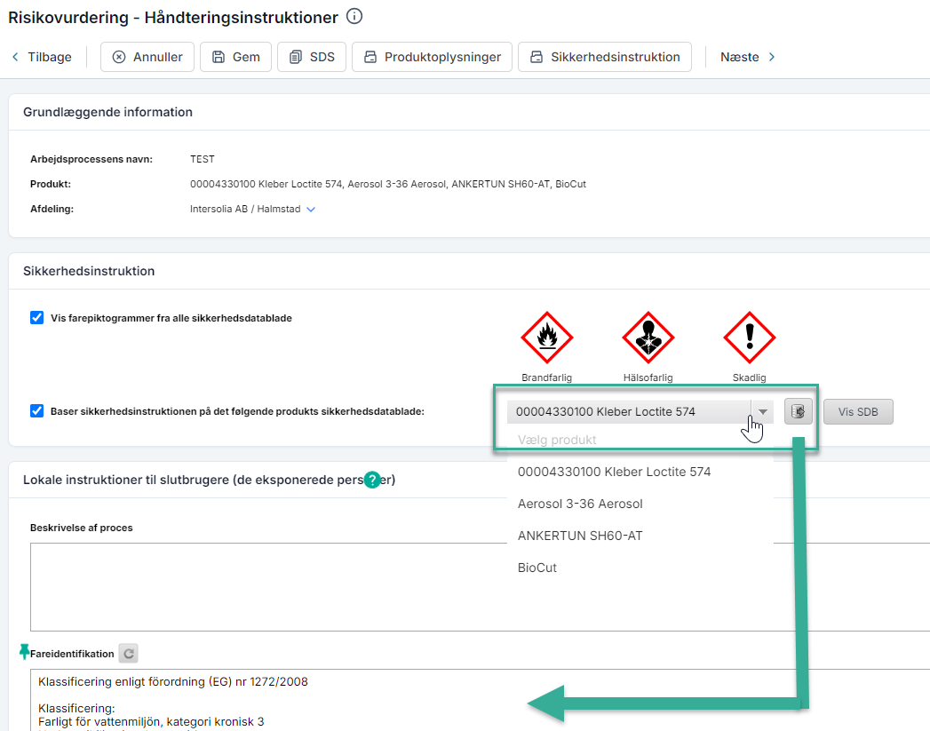This screenshot has width=930, height=731.
Task: Click the Vis SDB button
Action: [858, 411]
